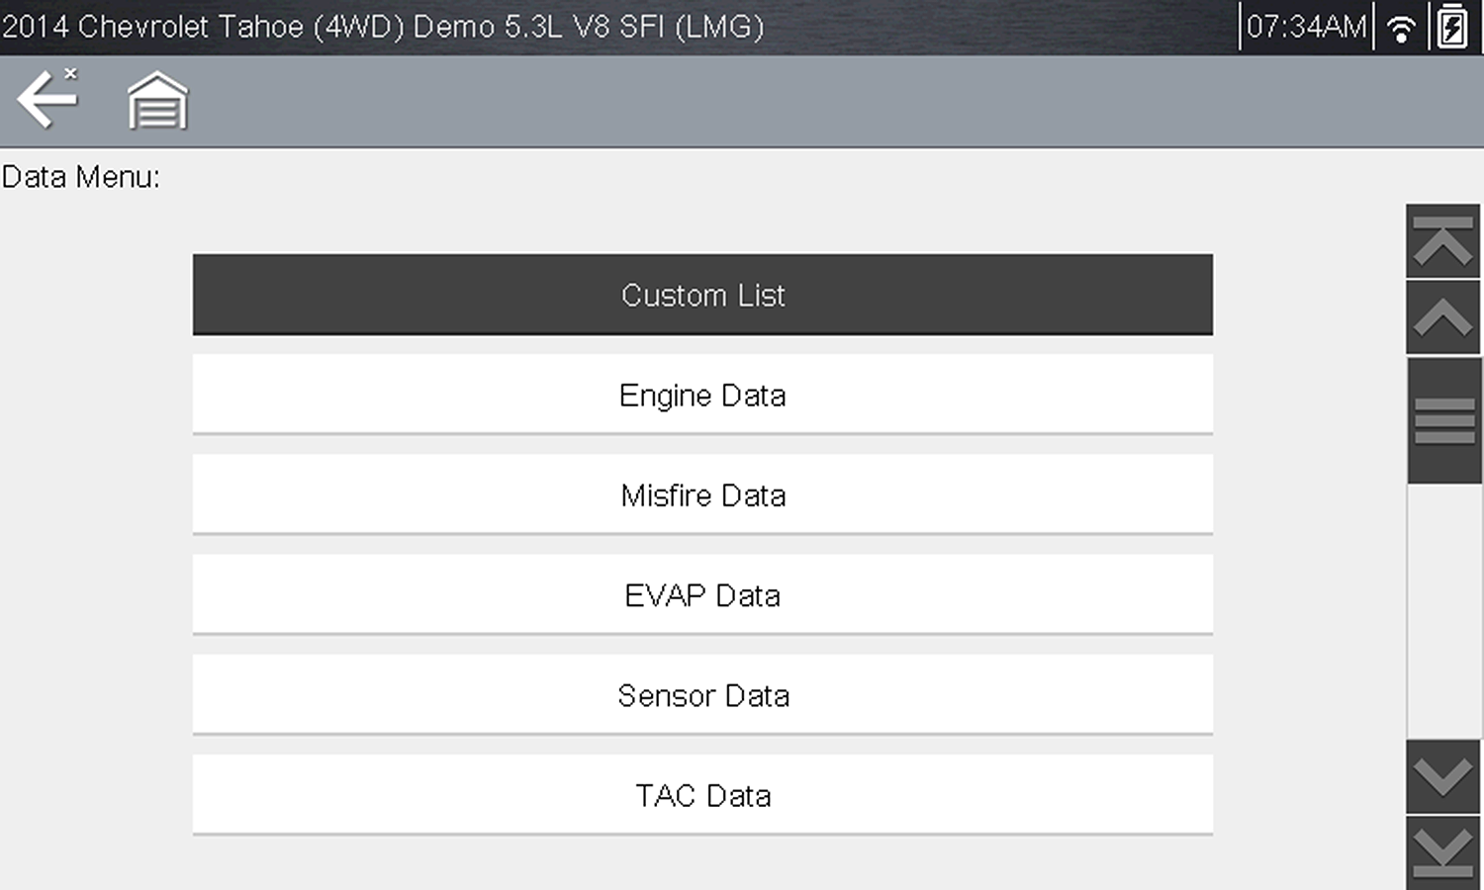
Task: Click the scrollbar thumb handle
Action: point(1443,421)
